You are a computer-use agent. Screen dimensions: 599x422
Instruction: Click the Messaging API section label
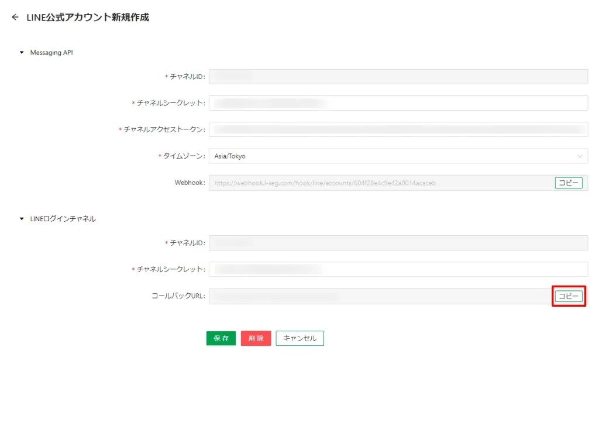point(51,52)
